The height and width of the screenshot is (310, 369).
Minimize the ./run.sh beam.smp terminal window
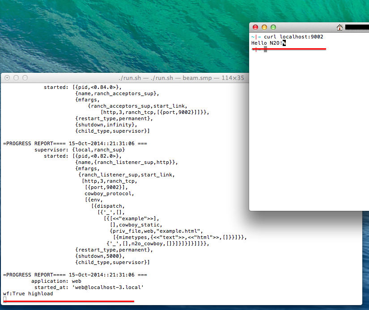(16, 78)
